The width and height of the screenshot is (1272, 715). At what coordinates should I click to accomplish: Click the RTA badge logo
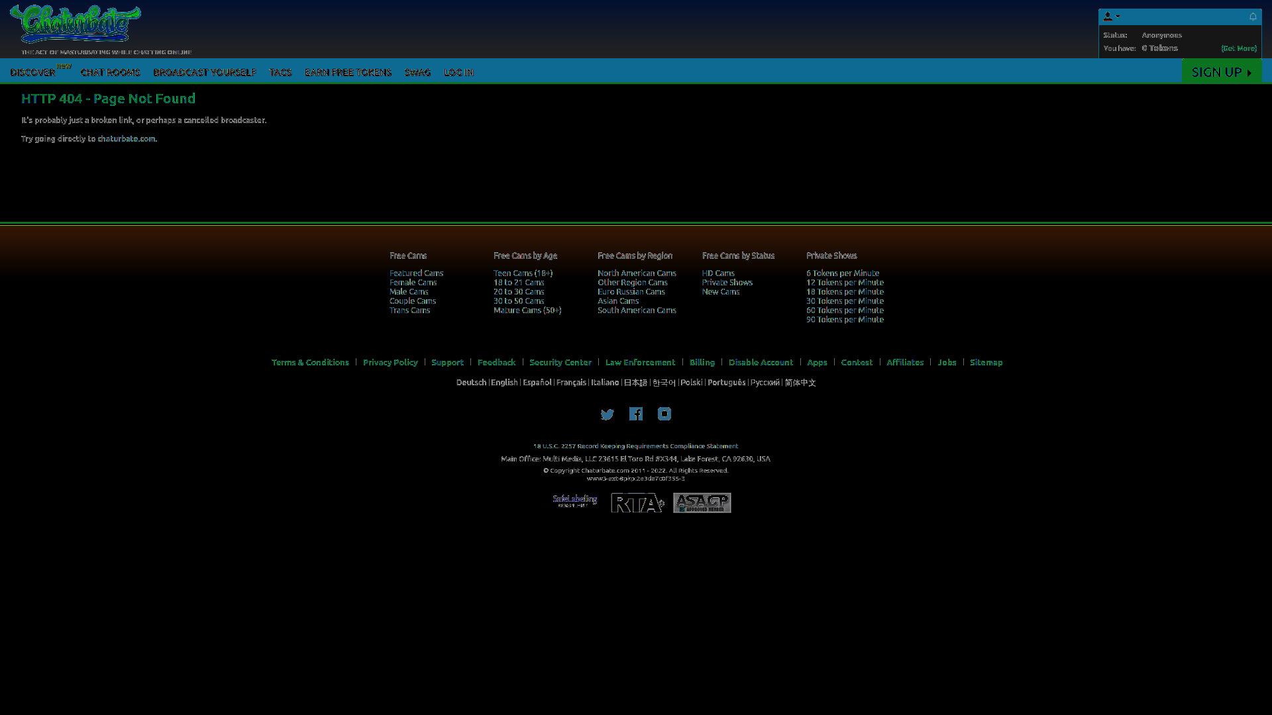point(637,503)
